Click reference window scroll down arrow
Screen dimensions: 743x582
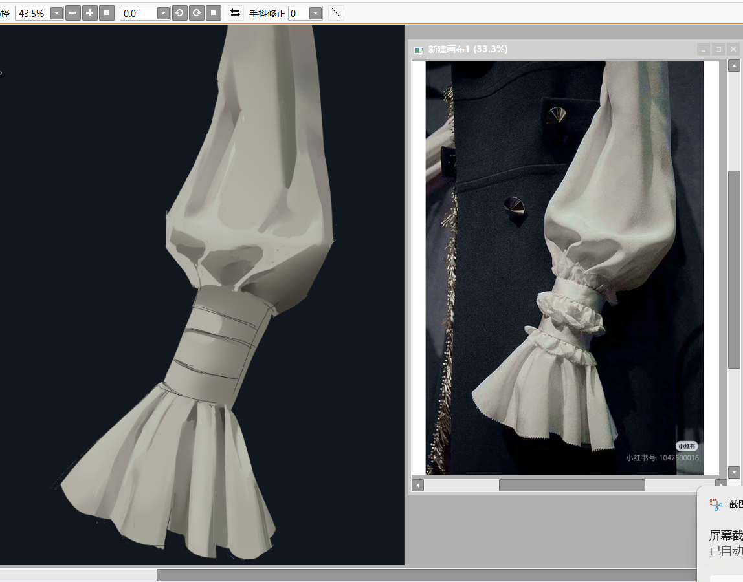point(734,472)
